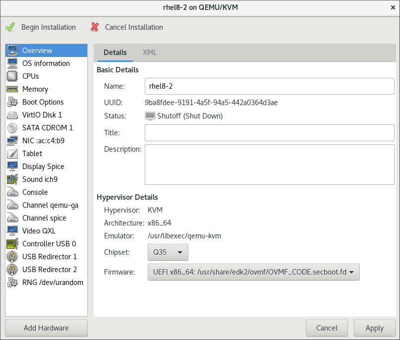
Task: Open Memory settings via its RAM icon
Action: [12, 89]
